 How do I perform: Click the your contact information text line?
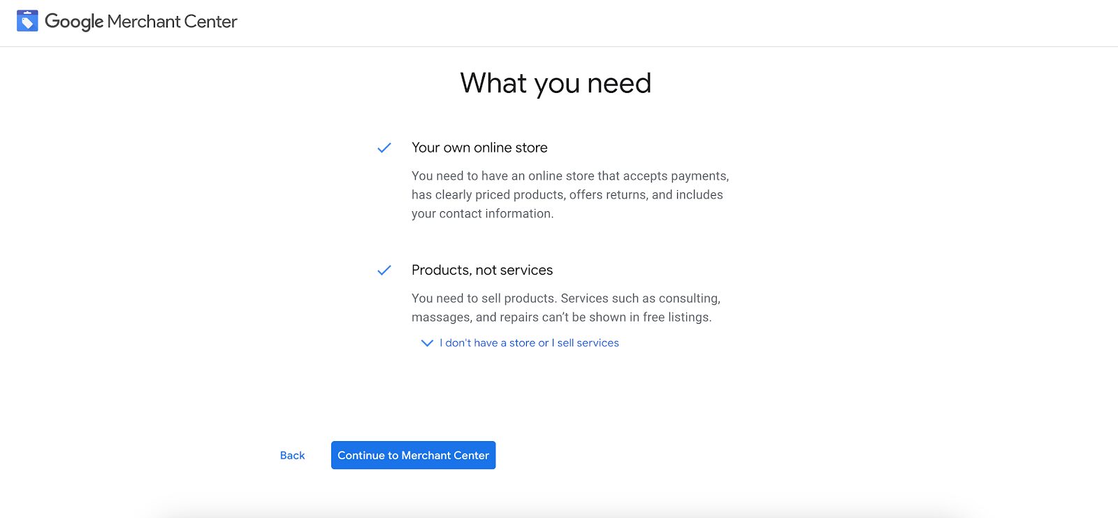482,214
